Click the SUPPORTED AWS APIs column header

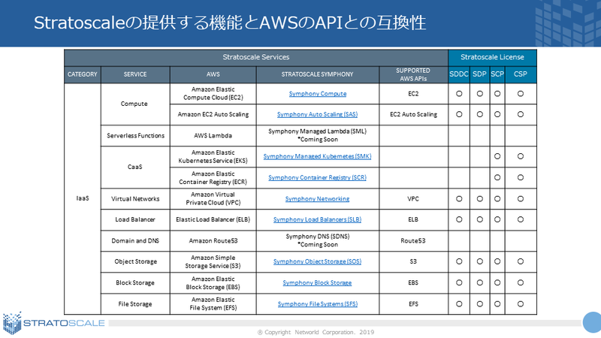tap(414, 74)
